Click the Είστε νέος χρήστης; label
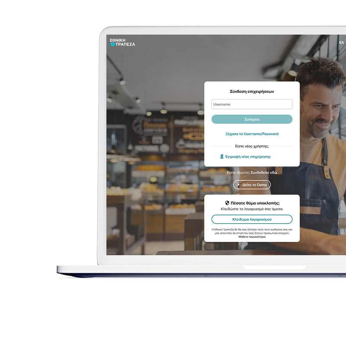Viewport: 346px width, 346px height. point(252,146)
